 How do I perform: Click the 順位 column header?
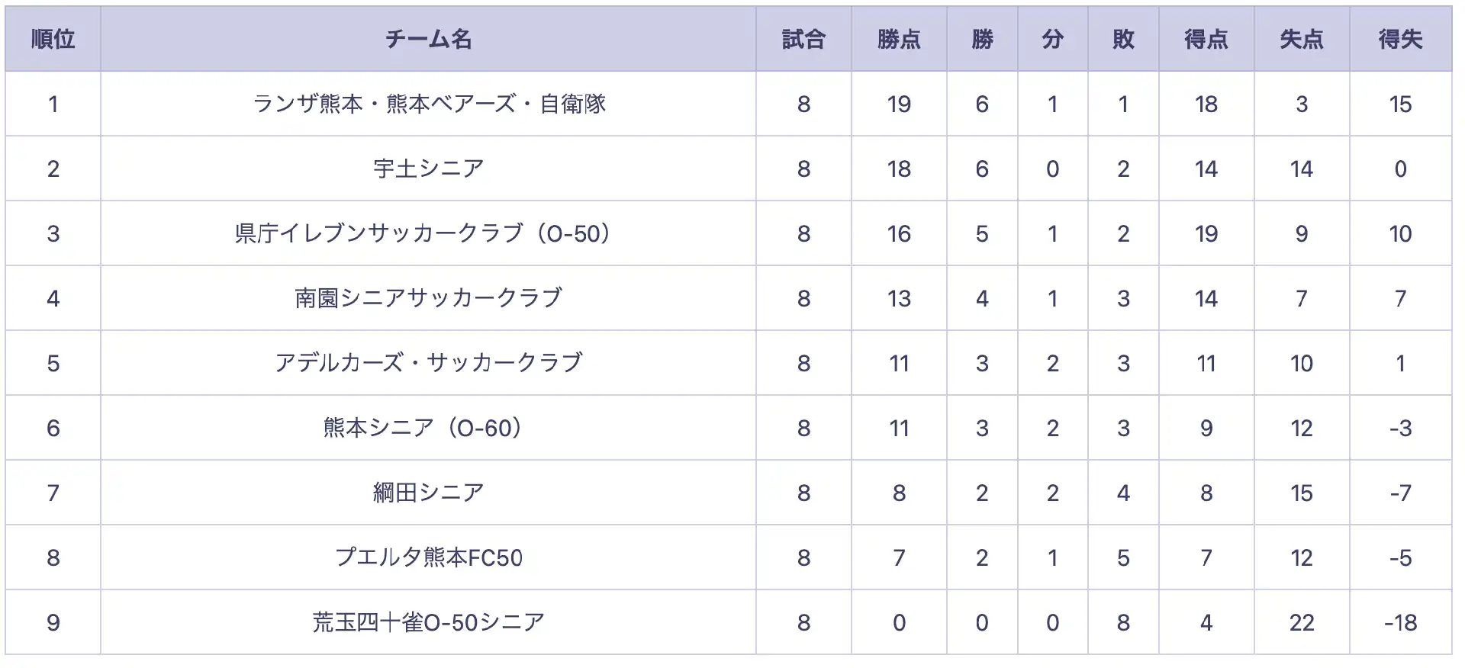click(53, 39)
